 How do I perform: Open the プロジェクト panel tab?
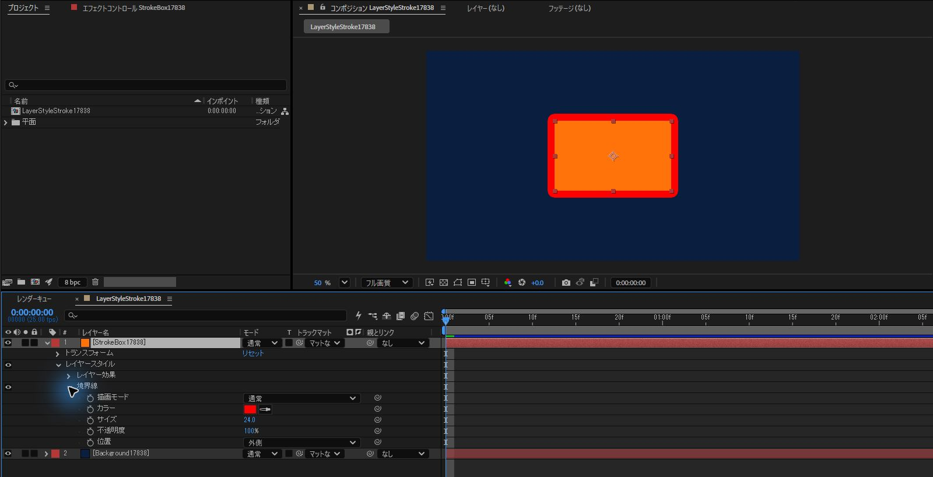[23, 8]
